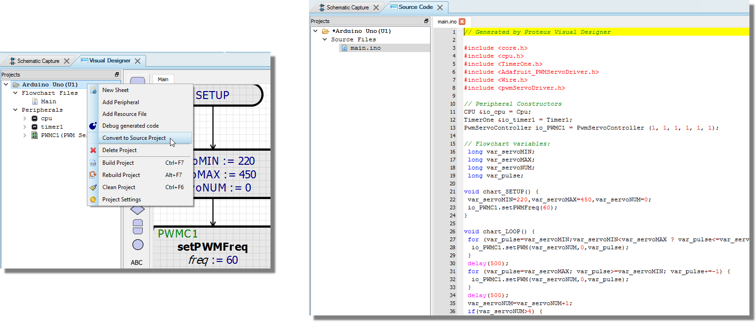756x322 pixels.
Task: Click the Debug generated code bug icon
Action: [93, 126]
